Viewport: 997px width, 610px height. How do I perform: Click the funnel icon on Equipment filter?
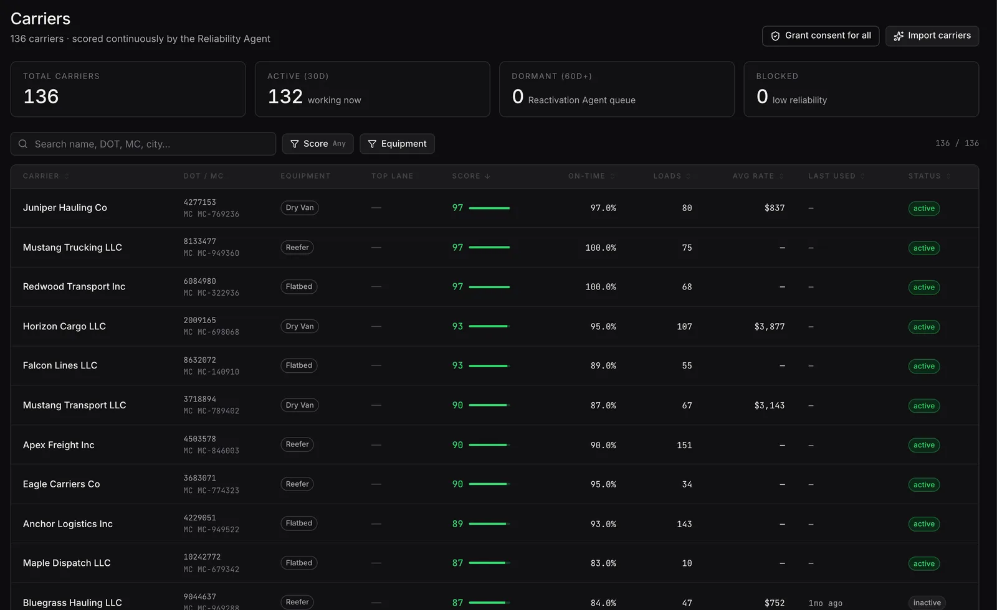click(x=372, y=144)
